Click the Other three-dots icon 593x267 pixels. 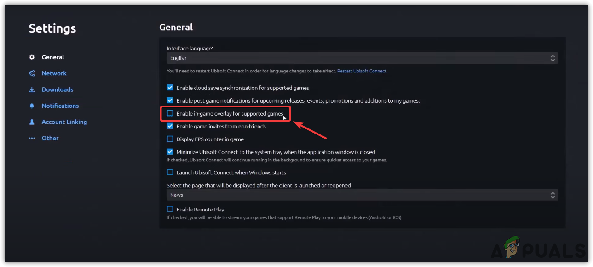click(x=32, y=138)
